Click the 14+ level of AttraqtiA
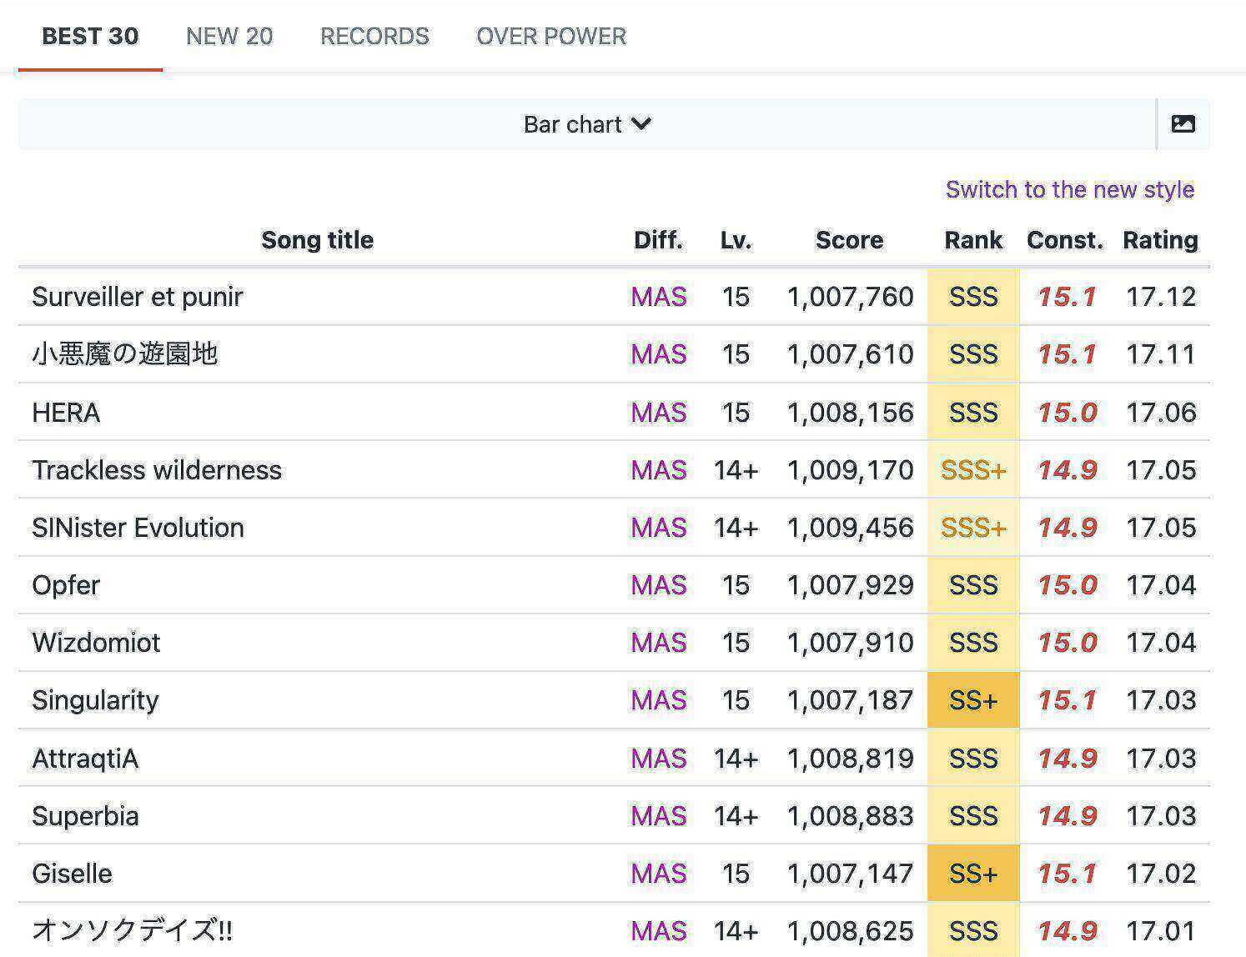1246x957 pixels. pos(736,759)
